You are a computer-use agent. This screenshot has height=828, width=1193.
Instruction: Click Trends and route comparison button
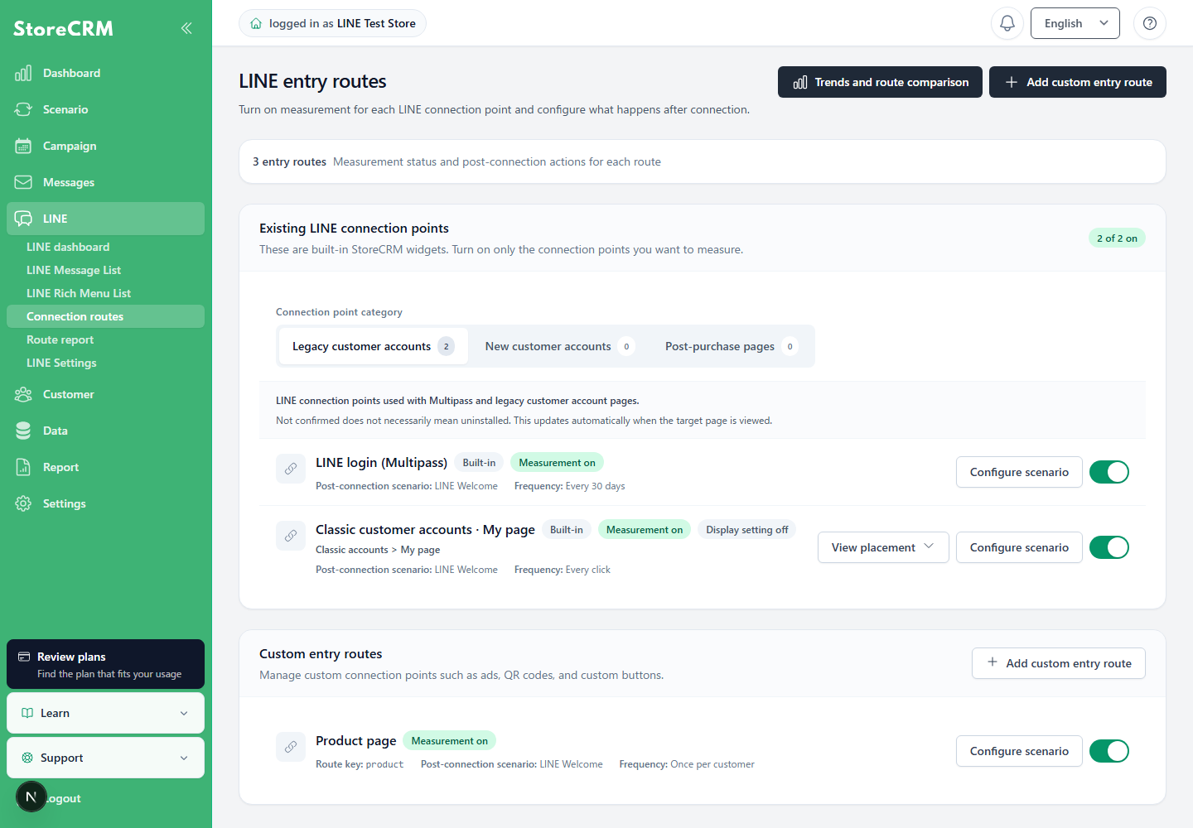[880, 82]
